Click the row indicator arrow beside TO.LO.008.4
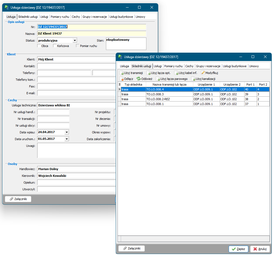This screenshot has width=275, height=257. [x=119, y=89]
